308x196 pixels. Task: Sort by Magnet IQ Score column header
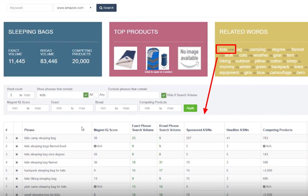point(105,130)
